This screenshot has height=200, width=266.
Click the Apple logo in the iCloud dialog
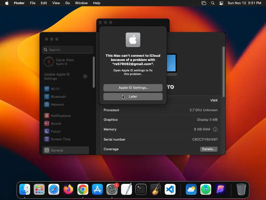[x=133, y=40]
